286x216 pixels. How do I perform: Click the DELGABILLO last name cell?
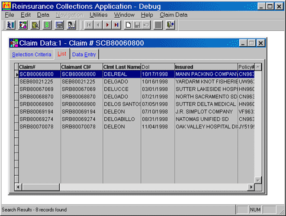point(122,119)
